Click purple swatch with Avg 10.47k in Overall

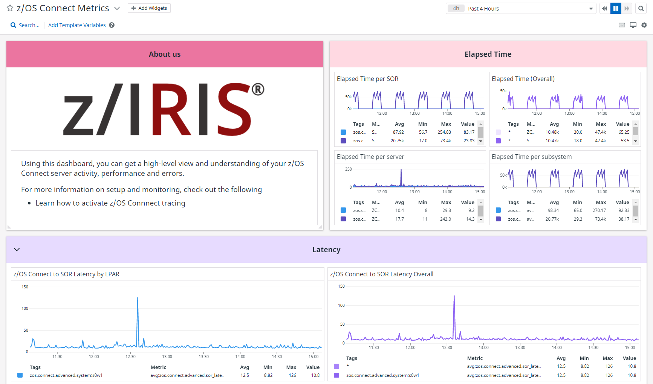point(498,141)
